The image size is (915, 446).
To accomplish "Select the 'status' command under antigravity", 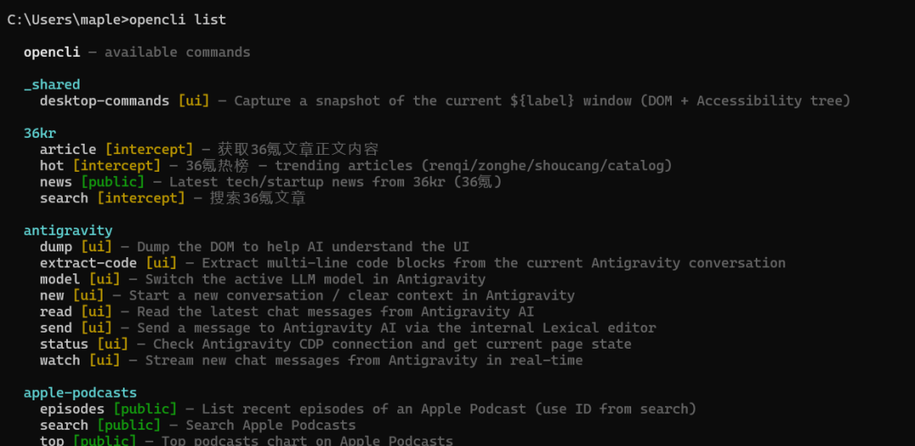I will [64, 344].
